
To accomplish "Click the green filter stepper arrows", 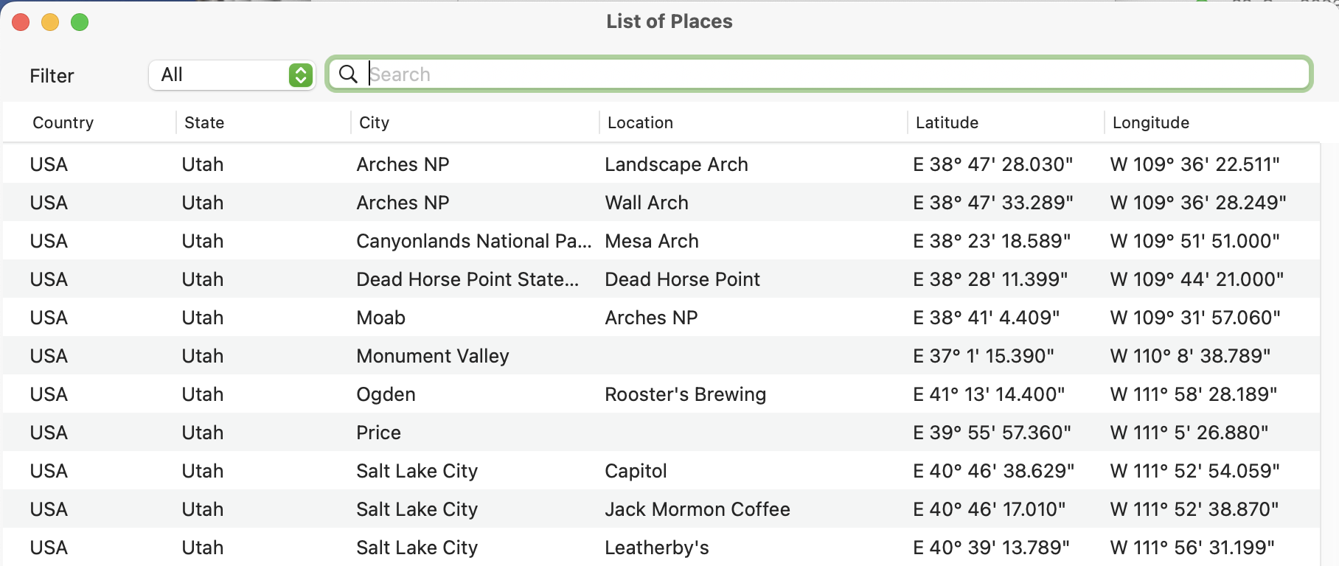I will coord(300,74).
